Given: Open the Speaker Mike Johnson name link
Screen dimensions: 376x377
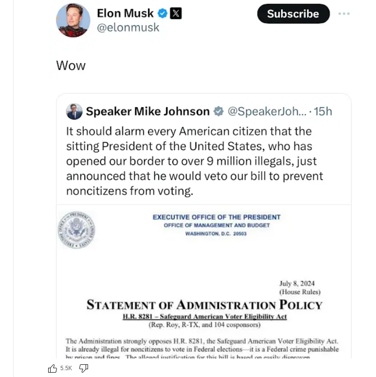Looking at the screenshot, I should [x=147, y=112].
